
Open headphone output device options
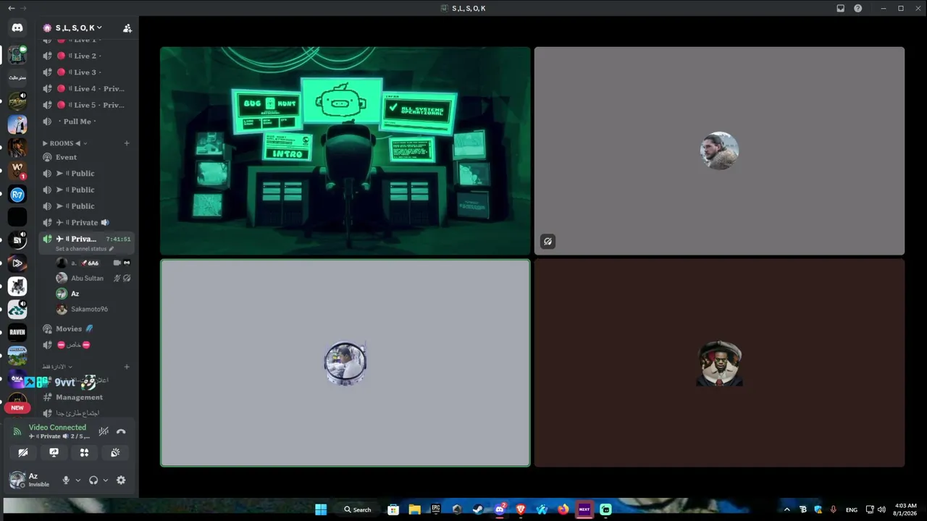(105, 480)
